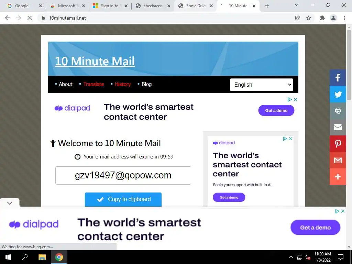Image resolution: width=352 pixels, height=264 pixels.
Task: Show hidden system tray icons
Action: coord(291,257)
